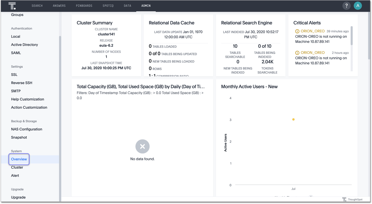Open the help question mark icon

tap(346, 6)
